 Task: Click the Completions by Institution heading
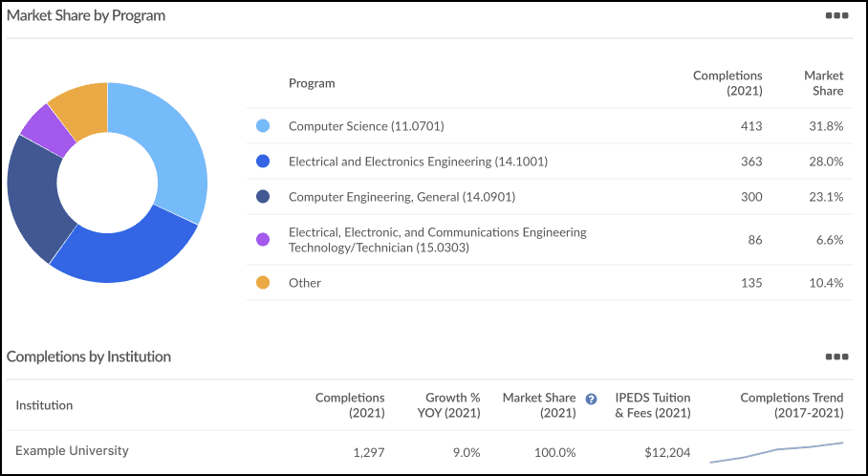point(89,357)
